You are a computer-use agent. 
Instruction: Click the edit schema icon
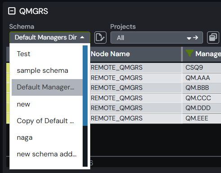pos(100,37)
